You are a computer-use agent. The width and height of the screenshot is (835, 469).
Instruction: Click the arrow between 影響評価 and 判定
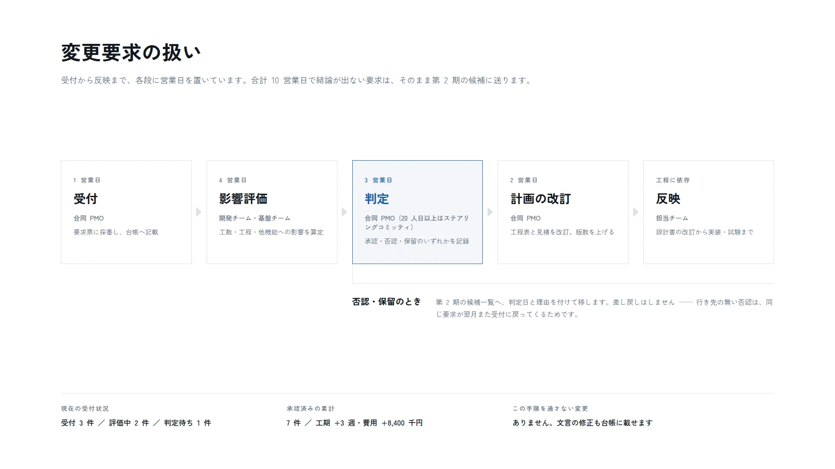tap(344, 212)
